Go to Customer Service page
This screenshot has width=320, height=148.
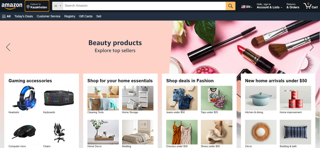[x=49, y=16]
